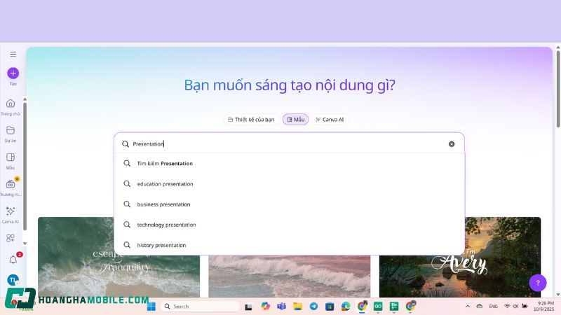Expand the system tray hidden icons chevron
561x315 pixels.
tap(468, 307)
